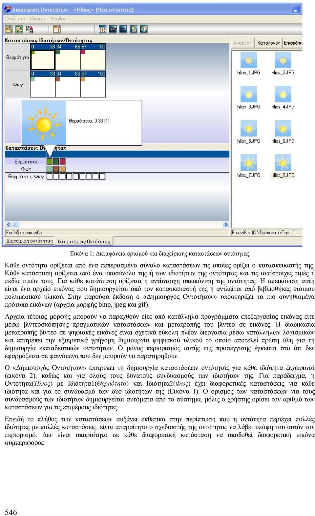This screenshot has height=516, width=315.
Task: Switch to the Ανάθεση tab
Action: [243, 43]
